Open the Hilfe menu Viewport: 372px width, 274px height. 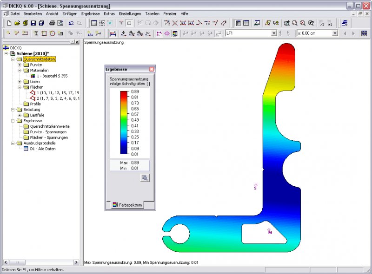click(184, 14)
